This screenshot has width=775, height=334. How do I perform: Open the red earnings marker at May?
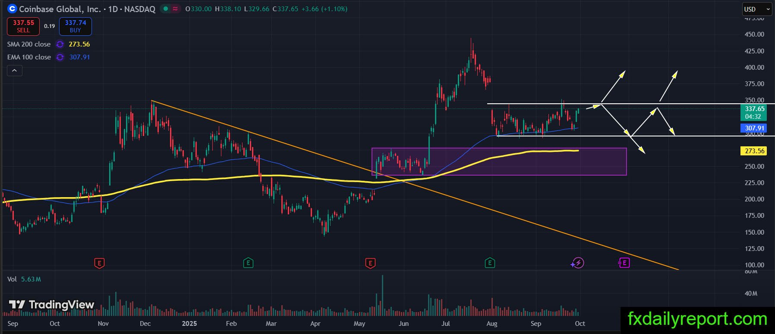(x=370, y=263)
